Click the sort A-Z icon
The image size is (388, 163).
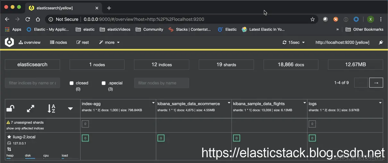(51, 109)
